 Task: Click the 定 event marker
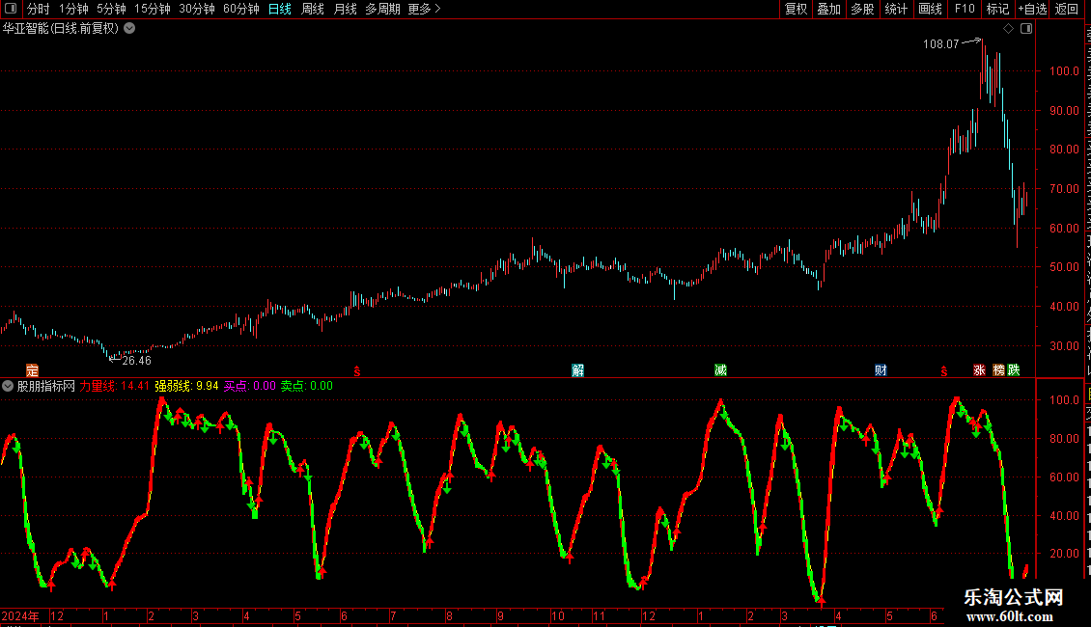coord(32,370)
